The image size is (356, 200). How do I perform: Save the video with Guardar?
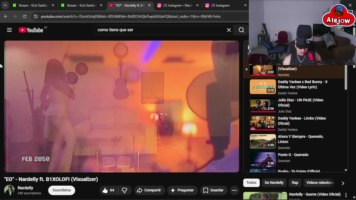pyautogui.click(x=213, y=190)
